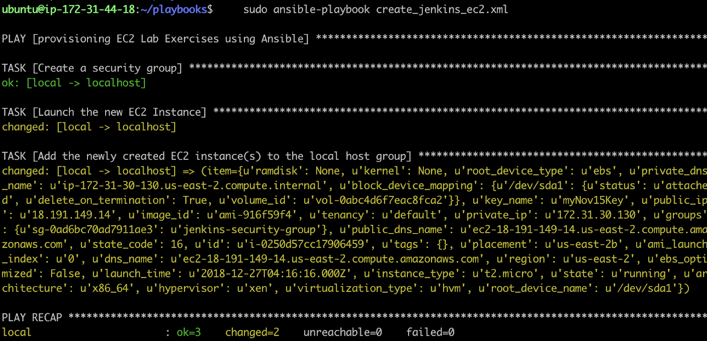Click 'changed: [local -> localhost]' under Launch task

pos(89,127)
